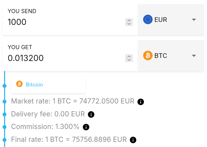The width and height of the screenshot is (207, 147).
Task: Decrease the YOU GET amount with down arrow
Action: [x=129, y=60]
